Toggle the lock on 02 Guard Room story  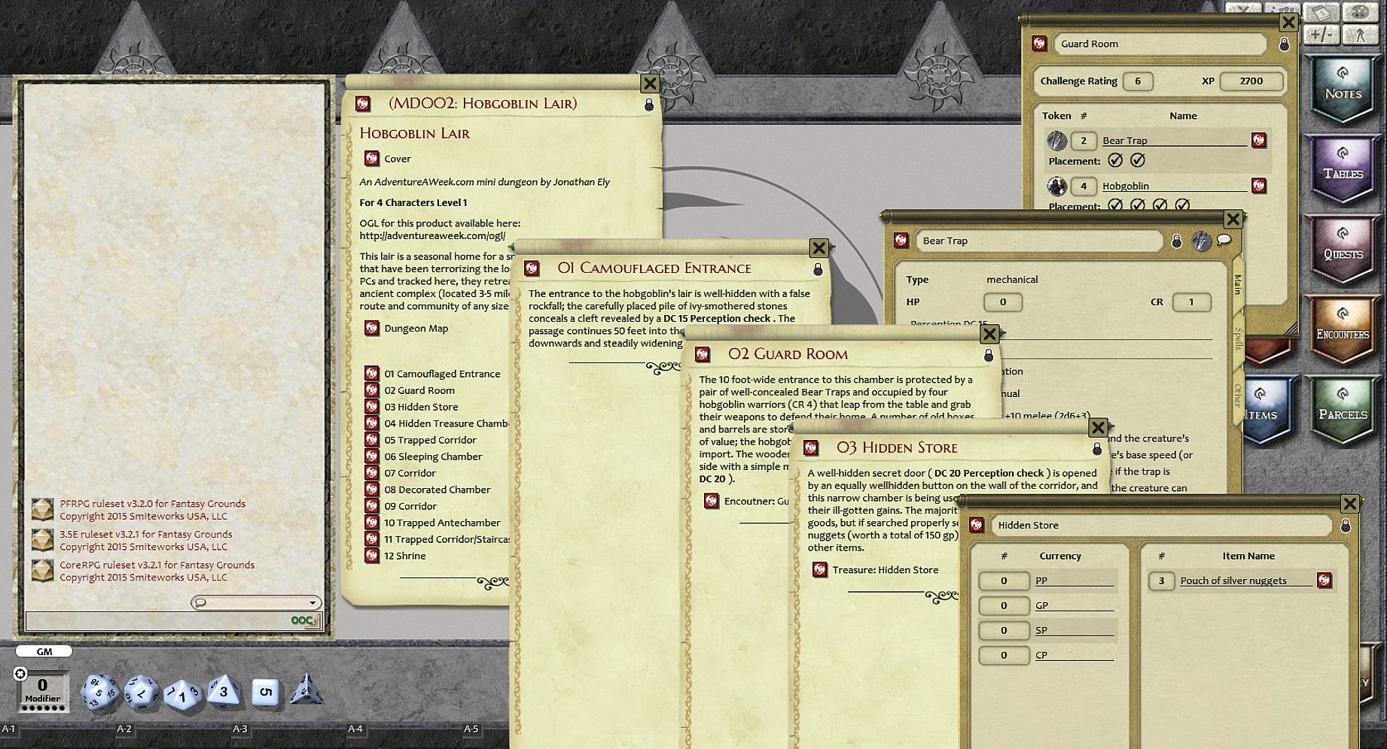[989, 355]
